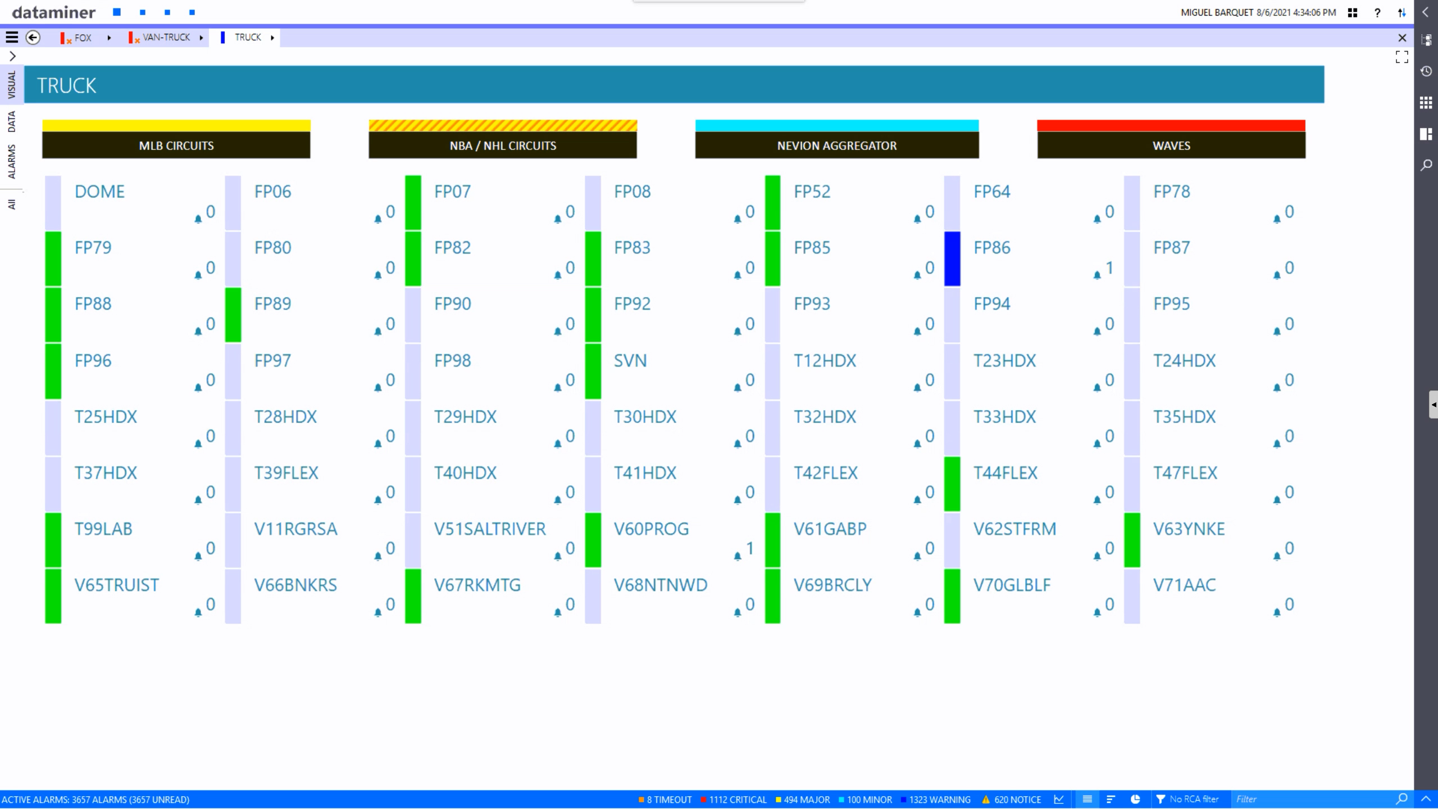Click the blue status bar of FP86
Viewport: 1438px width, 809px height.
[952, 259]
